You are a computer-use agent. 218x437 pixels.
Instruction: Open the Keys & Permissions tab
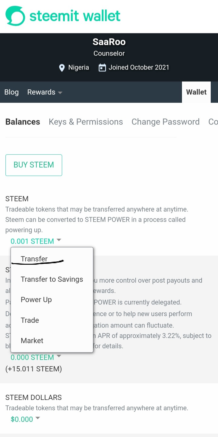pyautogui.click(x=86, y=122)
